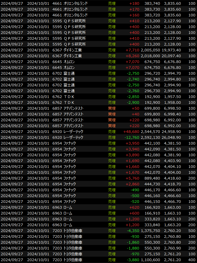Click the トヨタ自動車 amount 1,100,600 cell

click(150, 260)
